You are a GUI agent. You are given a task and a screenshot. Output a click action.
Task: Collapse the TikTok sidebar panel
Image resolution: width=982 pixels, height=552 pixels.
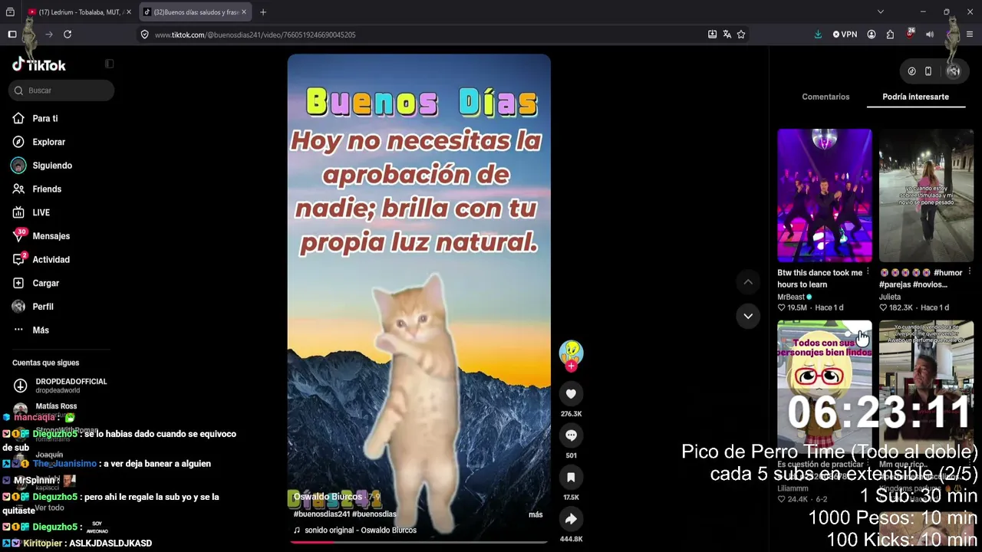click(109, 64)
